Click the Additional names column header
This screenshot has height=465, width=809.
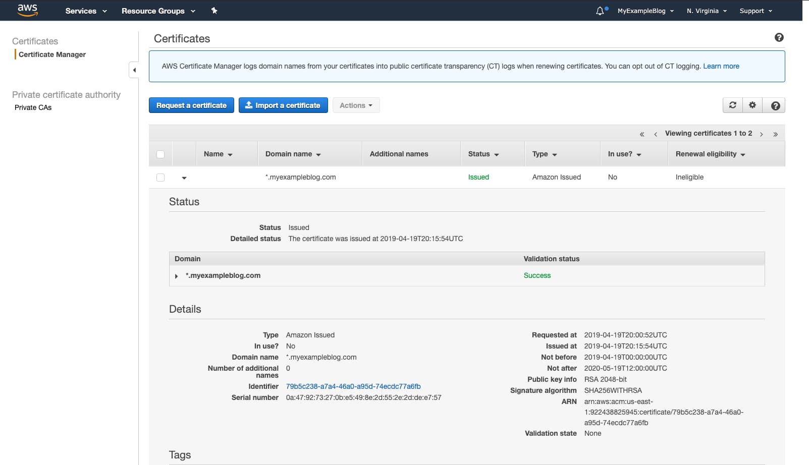point(399,154)
